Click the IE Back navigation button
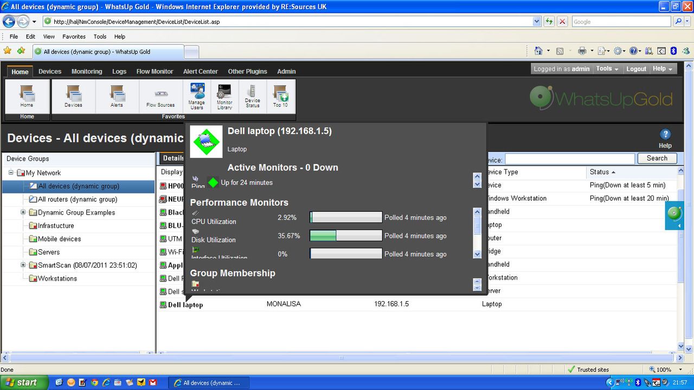The height and width of the screenshot is (390, 694). (9, 22)
